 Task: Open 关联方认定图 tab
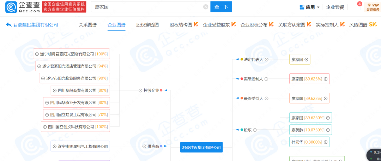(292, 25)
